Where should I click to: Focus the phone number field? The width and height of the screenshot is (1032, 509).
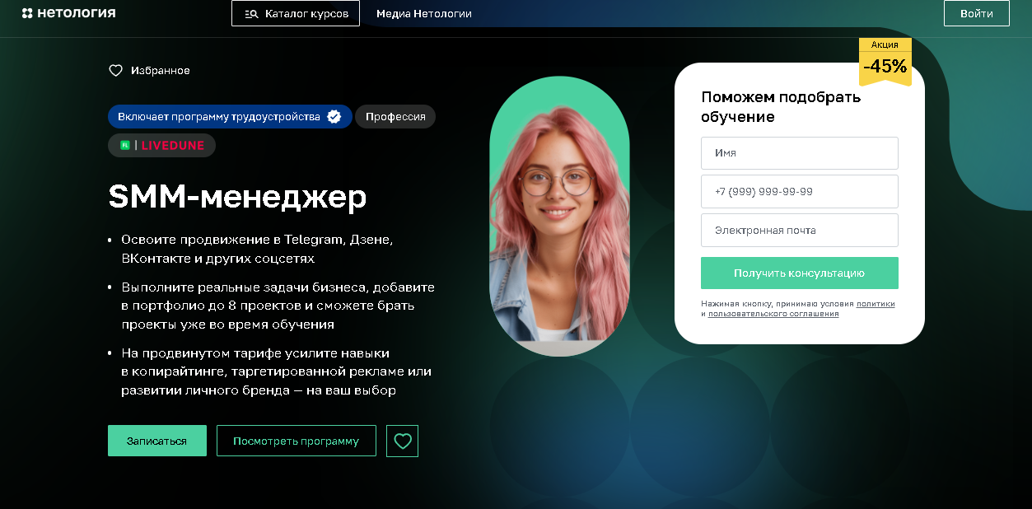coord(800,191)
